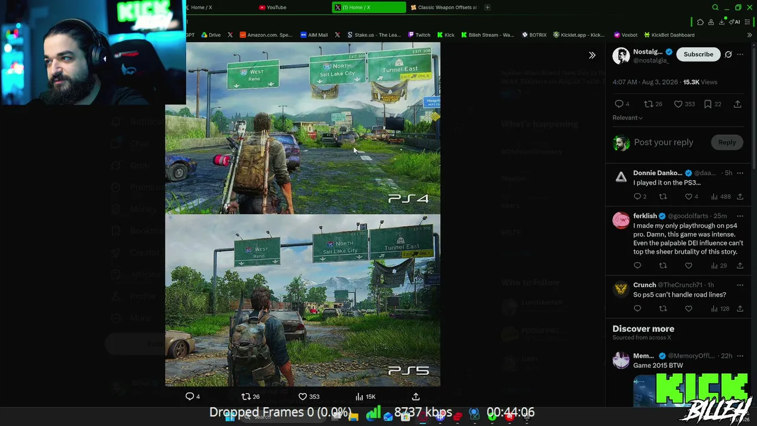This screenshot has width=757, height=426.
Task: Open the Twitch bookmark
Action: (x=419, y=35)
